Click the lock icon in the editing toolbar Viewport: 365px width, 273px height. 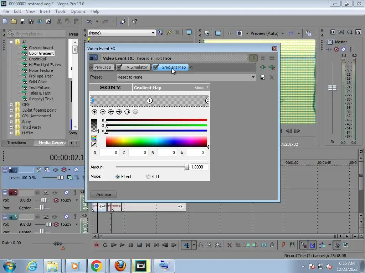pyautogui.click(x=272, y=245)
